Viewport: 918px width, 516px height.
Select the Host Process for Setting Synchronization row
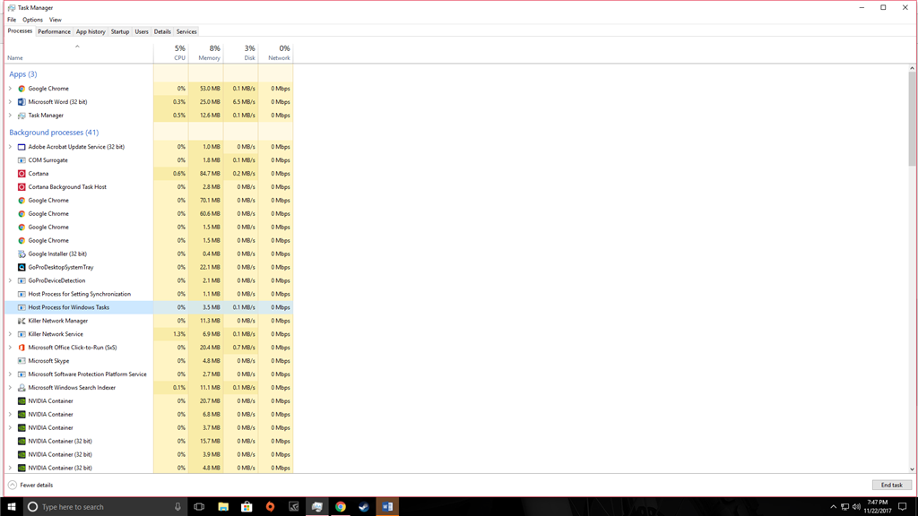coord(150,294)
